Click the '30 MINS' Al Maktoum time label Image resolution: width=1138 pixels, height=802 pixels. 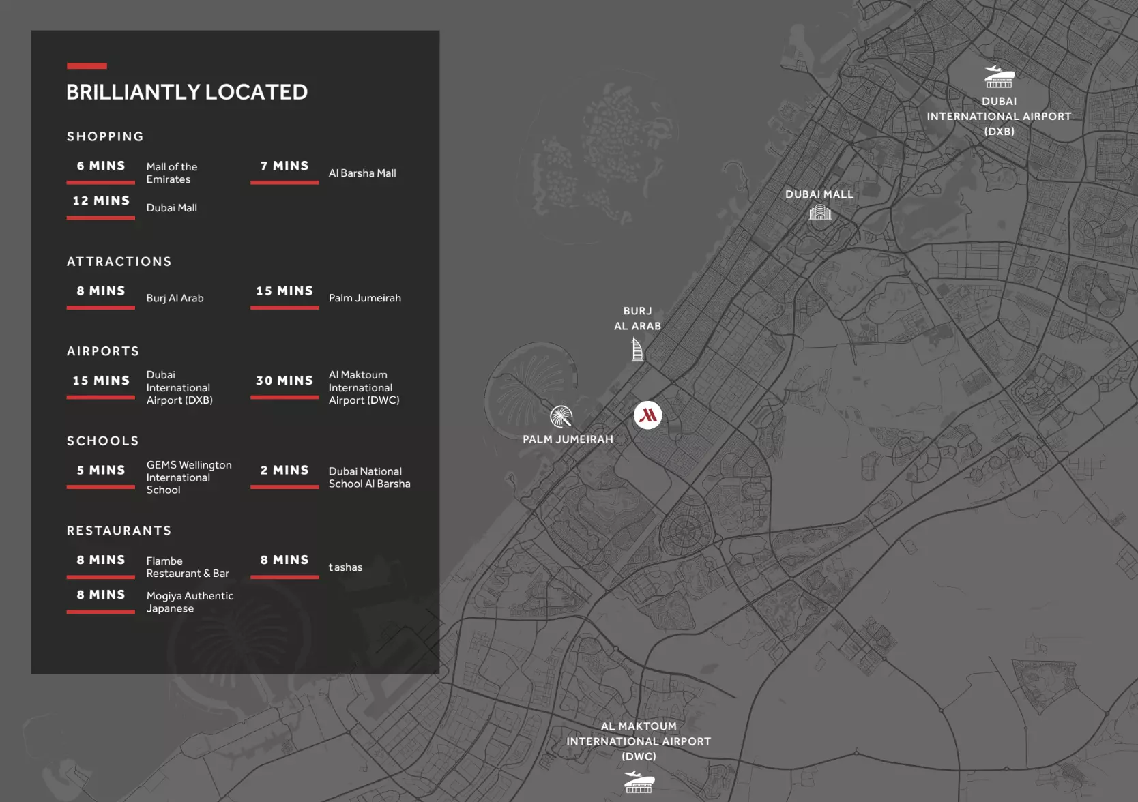click(284, 381)
